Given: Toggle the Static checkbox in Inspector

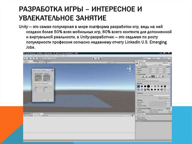Looking at the screenshot, I should (164, 63).
